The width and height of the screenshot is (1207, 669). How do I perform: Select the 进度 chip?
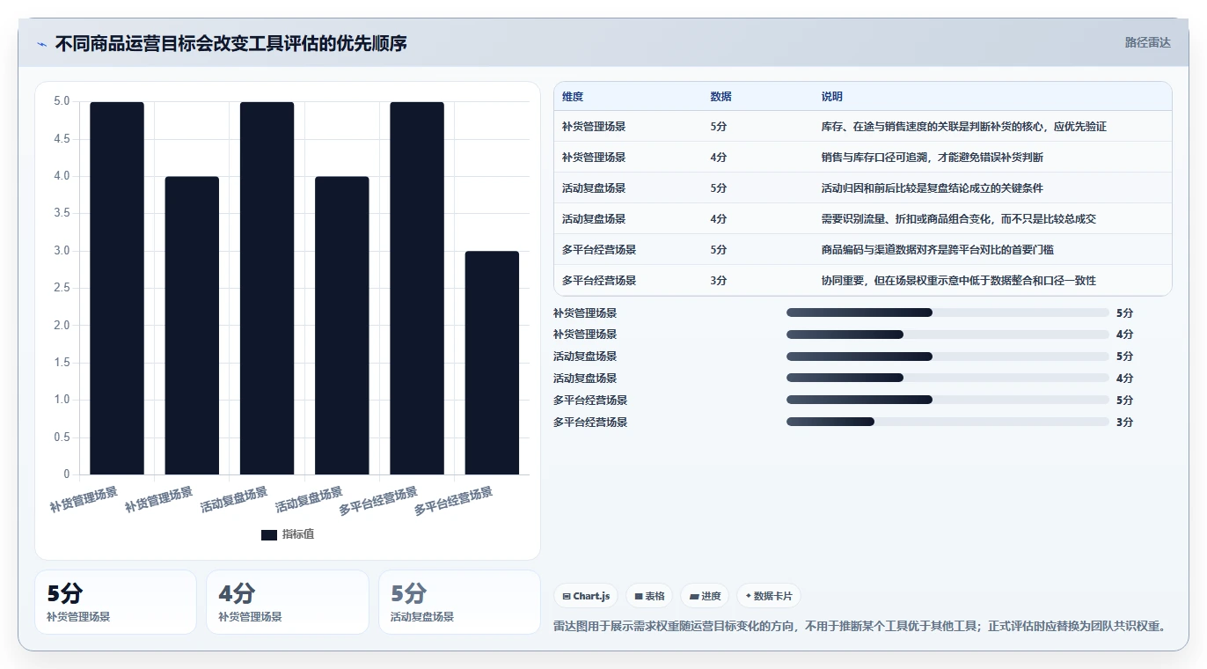pos(705,596)
